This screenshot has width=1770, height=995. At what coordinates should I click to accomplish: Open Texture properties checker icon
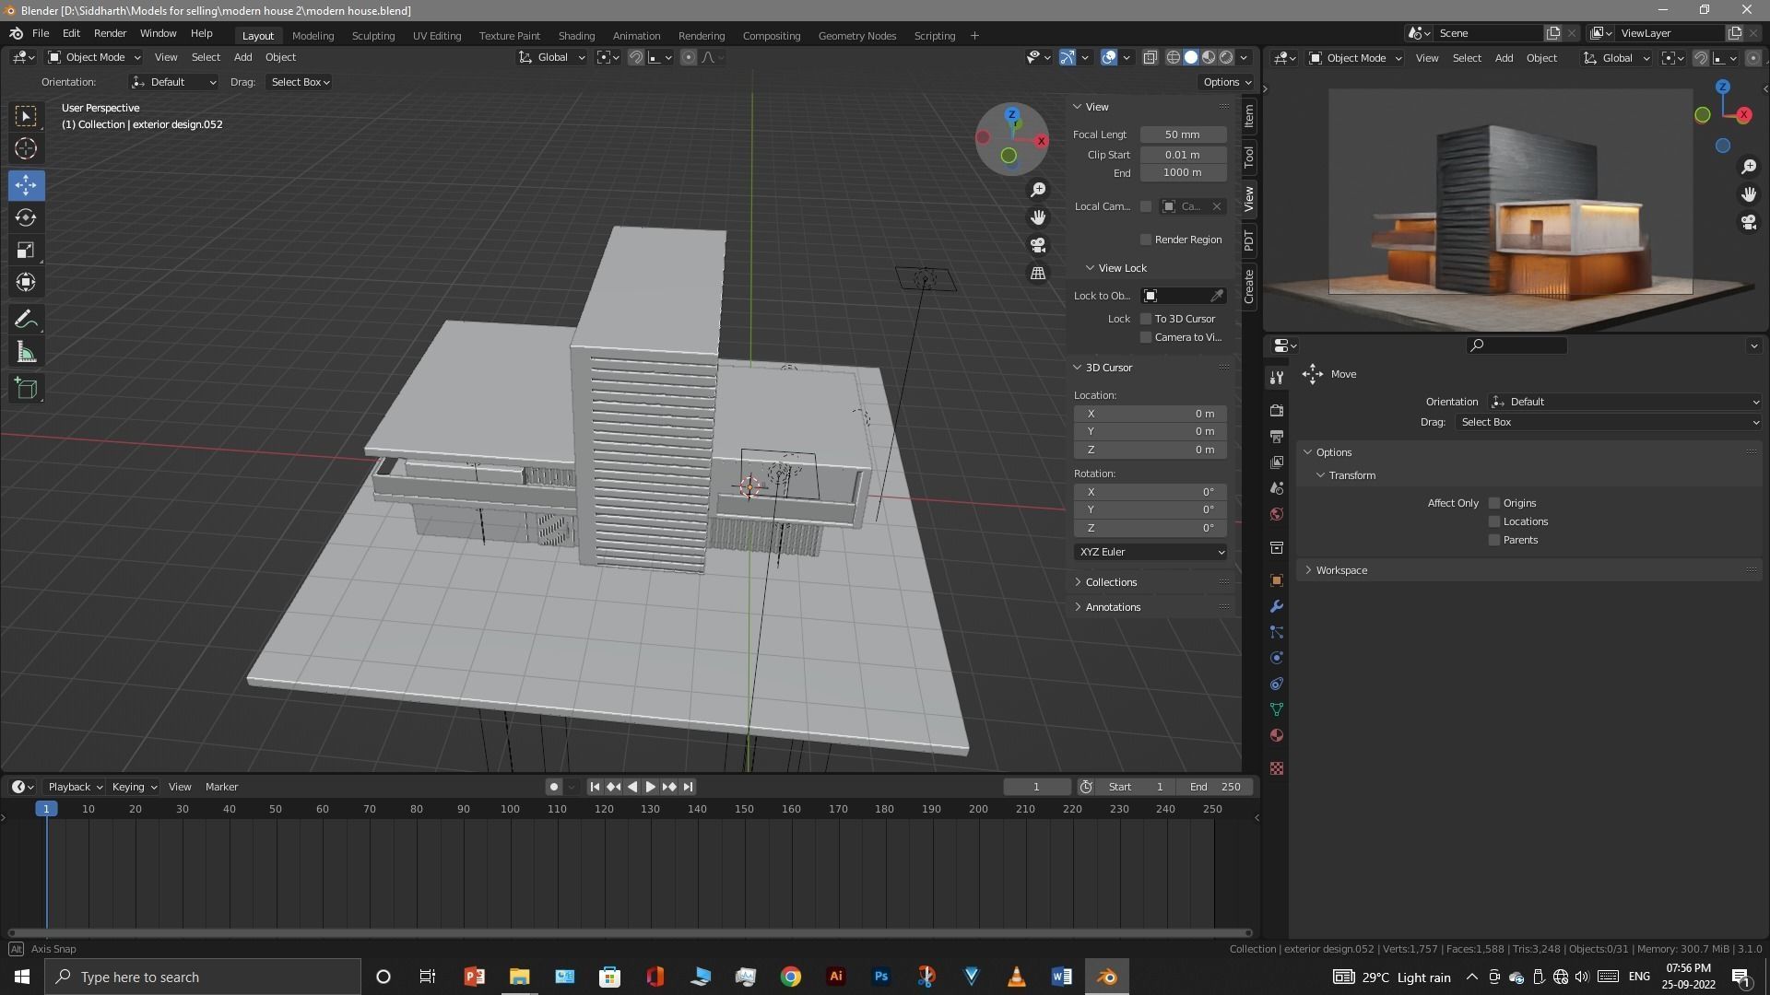click(1277, 768)
